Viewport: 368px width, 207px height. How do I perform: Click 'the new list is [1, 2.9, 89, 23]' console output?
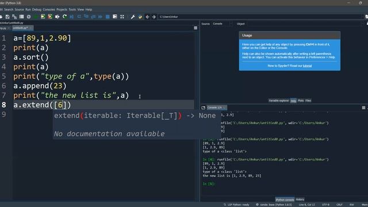tap(232, 175)
